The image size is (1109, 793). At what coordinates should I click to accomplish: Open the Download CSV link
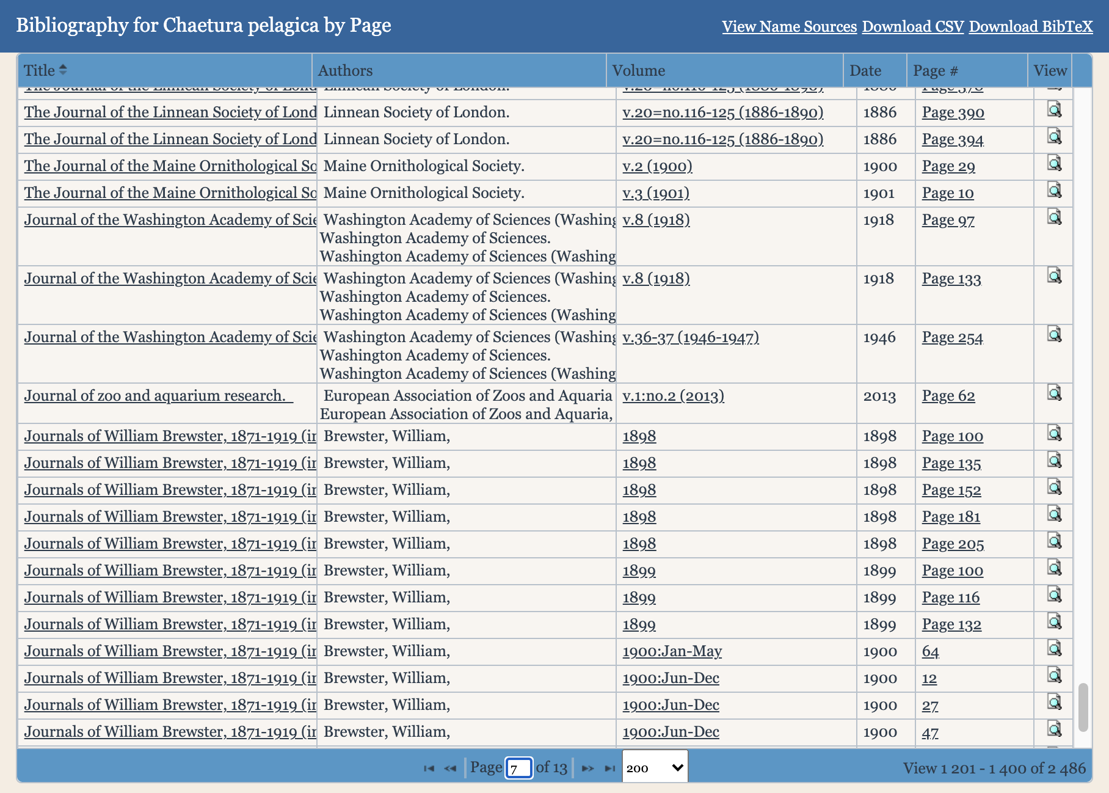(912, 27)
